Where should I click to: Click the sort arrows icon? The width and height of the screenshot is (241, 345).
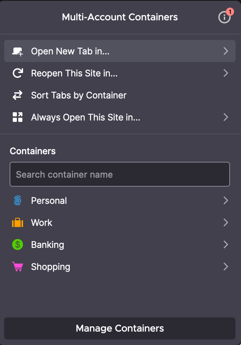point(18,95)
